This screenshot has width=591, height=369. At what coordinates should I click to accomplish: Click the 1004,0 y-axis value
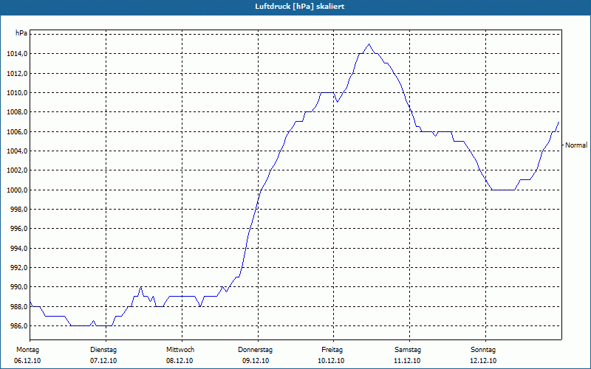click(x=17, y=151)
